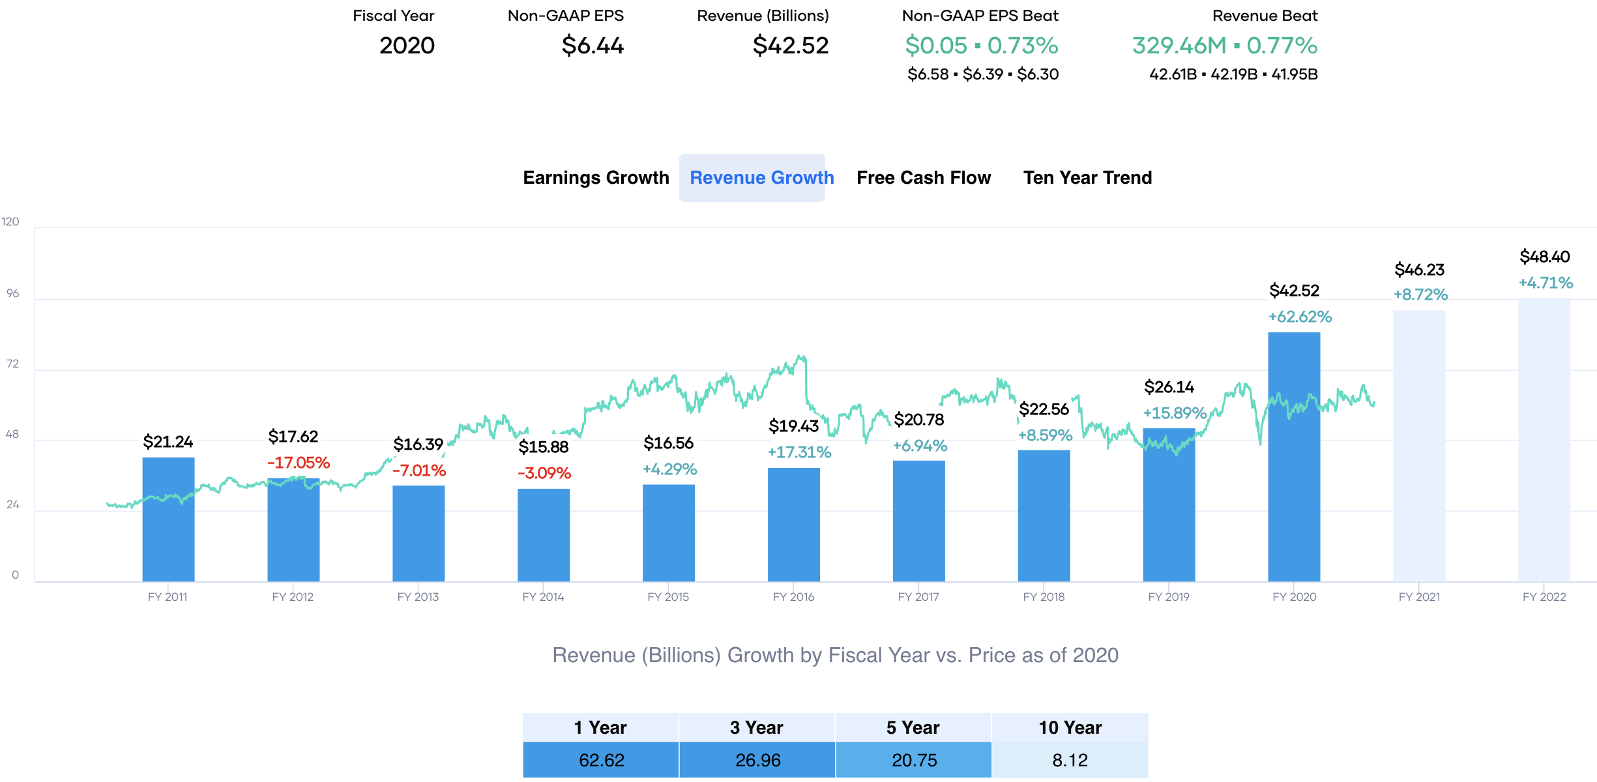Click the 42.61B ▪ 42.19B ▪ 41.95B estimates line
Viewport: 1597px width, 782px height.
[x=1233, y=74]
